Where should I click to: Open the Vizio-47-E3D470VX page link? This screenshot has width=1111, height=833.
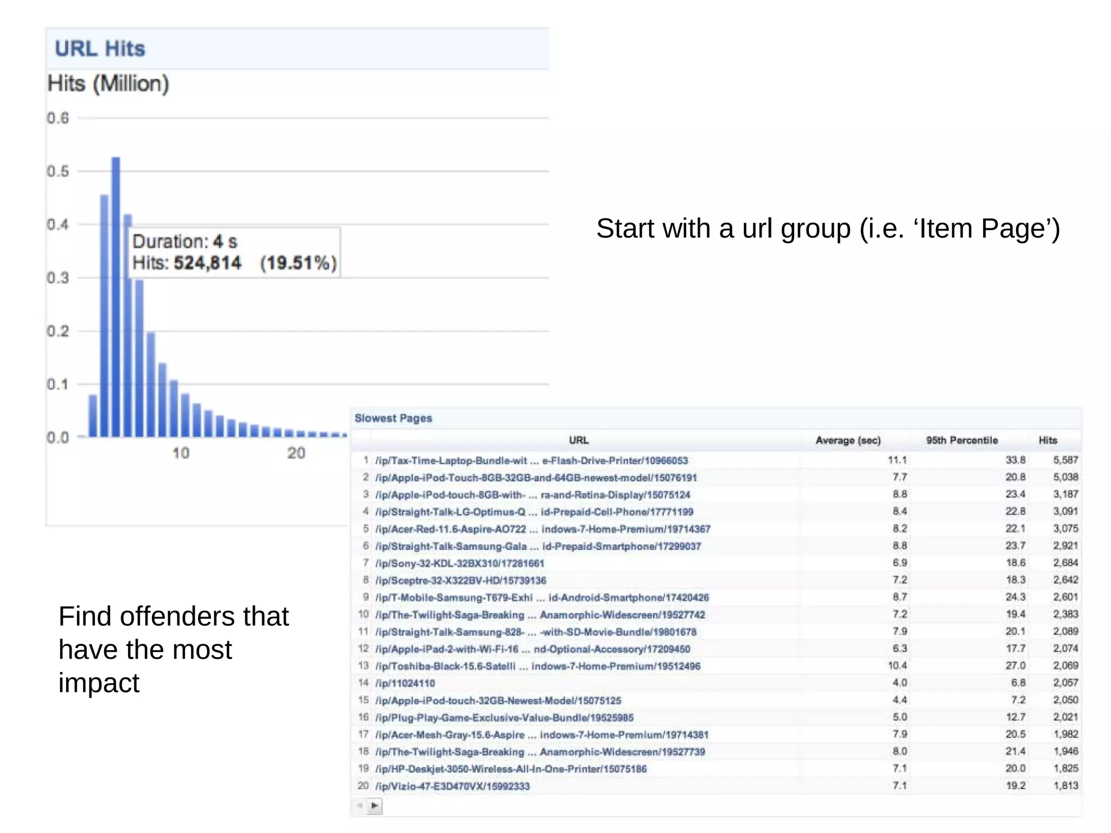pyautogui.click(x=452, y=786)
